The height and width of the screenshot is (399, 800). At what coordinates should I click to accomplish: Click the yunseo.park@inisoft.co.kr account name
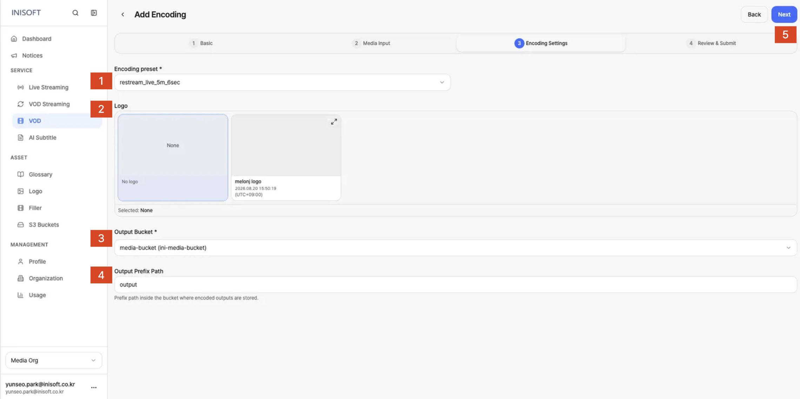tap(40, 384)
